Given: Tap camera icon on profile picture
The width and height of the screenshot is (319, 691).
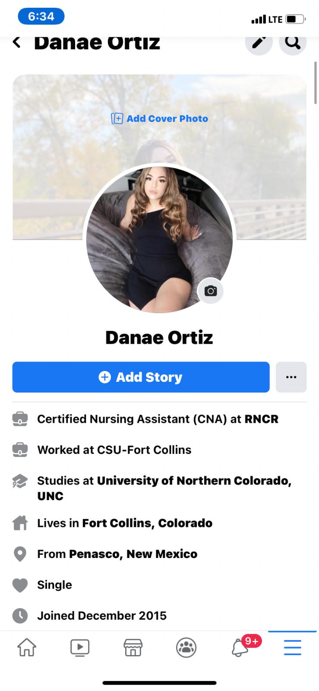Looking at the screenshot, I should (211, 291).
